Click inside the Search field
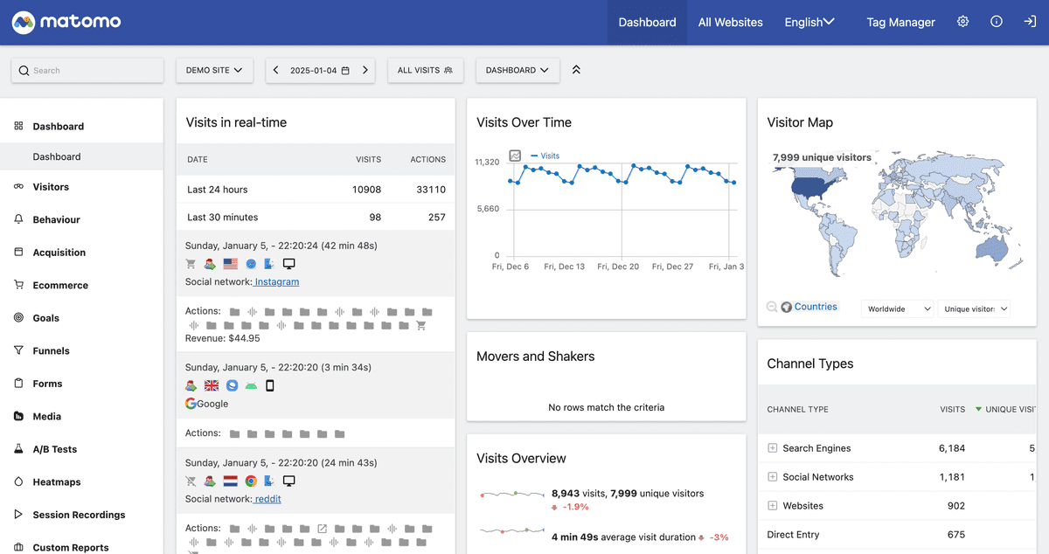The image size is (1049, 554). [x=87, y=70]
